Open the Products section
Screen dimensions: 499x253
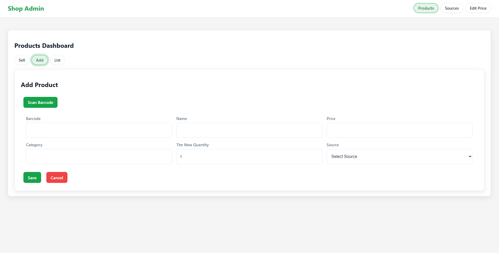(x=426, y=8)
